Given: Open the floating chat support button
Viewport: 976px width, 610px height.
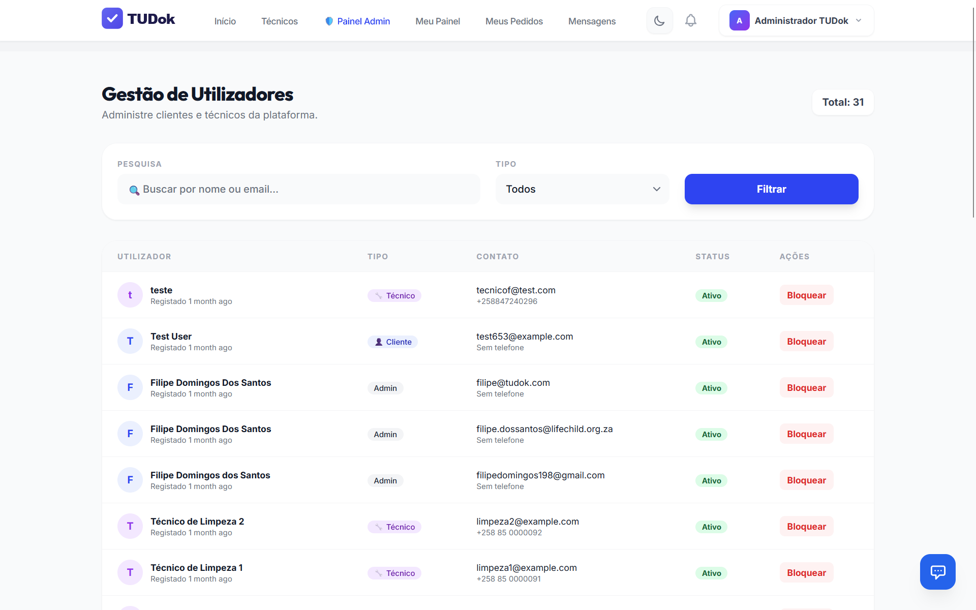Looking at the screenshot, I should tap(937, 571).
